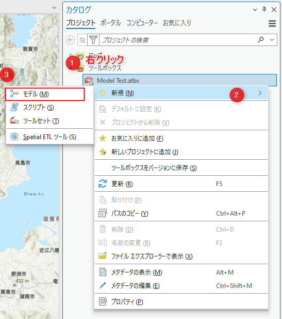Click the properties icon beside プロパティ
The width and height of the screenshot is (282, 319).
(x=103, y=301)
